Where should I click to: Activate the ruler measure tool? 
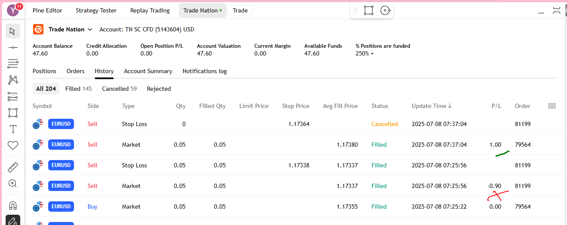click(x=12, y=167)
